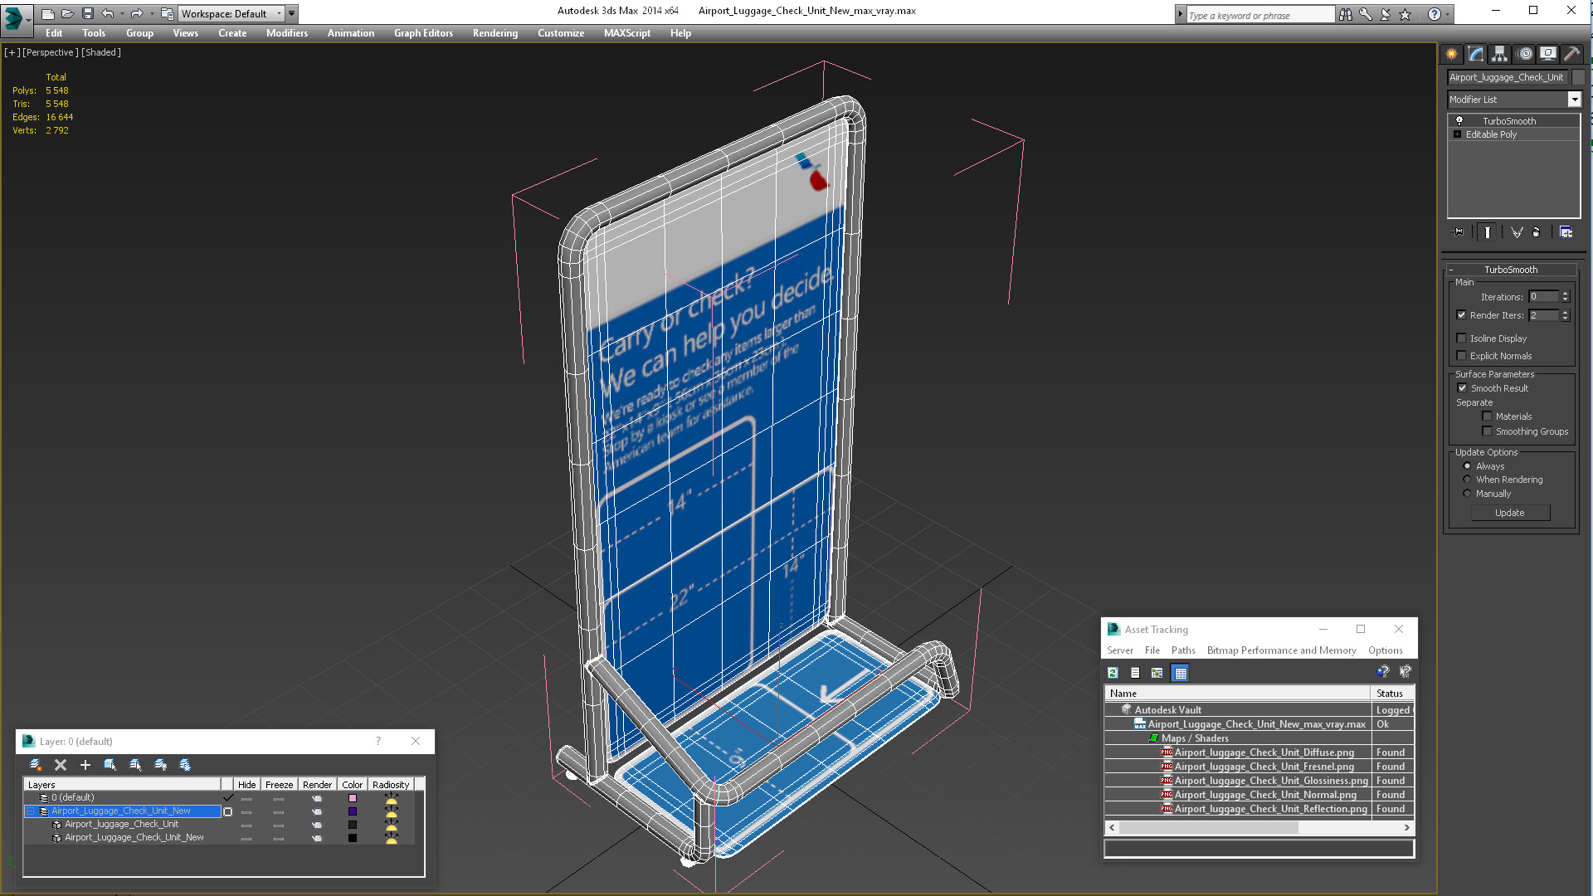1593x896 pixels.
Task: Open the MAXScript menu
Action: tap(626, 33)
